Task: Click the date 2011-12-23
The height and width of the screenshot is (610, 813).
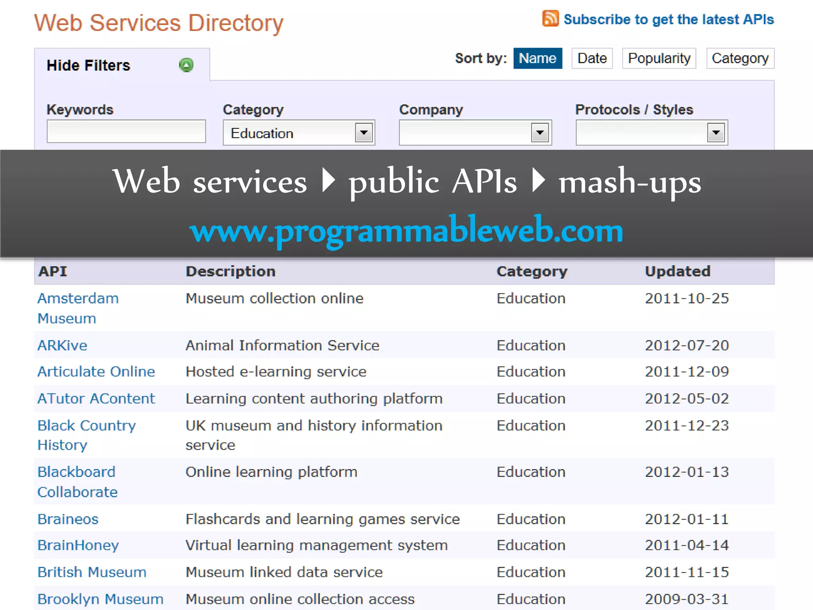Action: [x=687, y=425]
